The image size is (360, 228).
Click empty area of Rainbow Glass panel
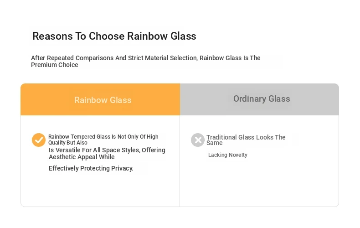point(100,191)
